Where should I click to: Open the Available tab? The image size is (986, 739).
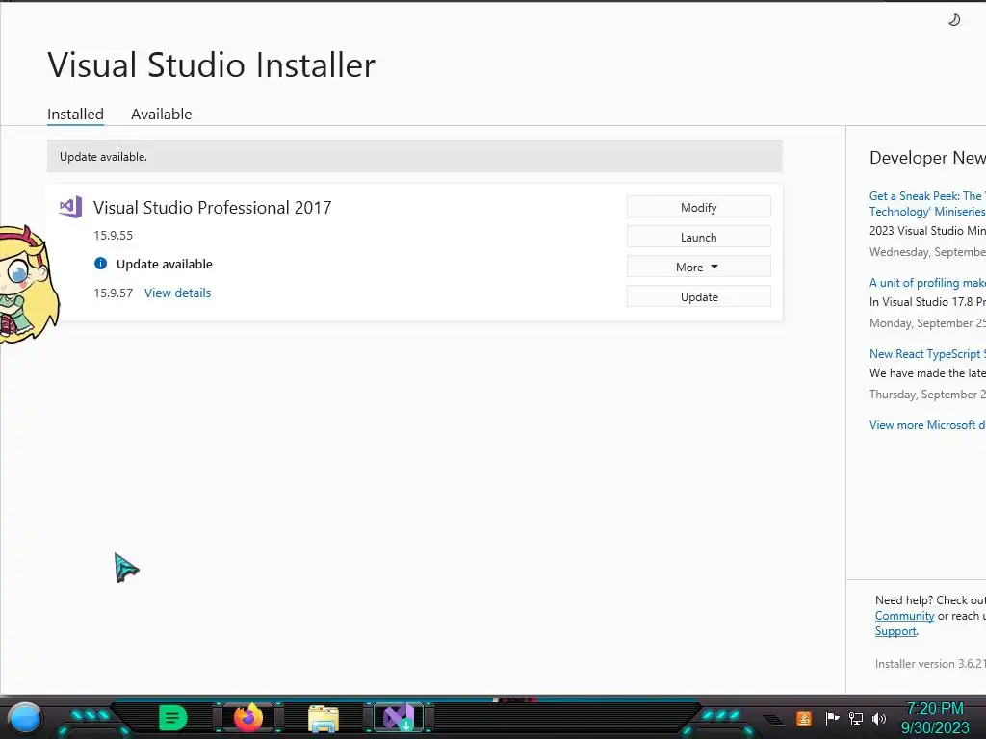[161, 114]
